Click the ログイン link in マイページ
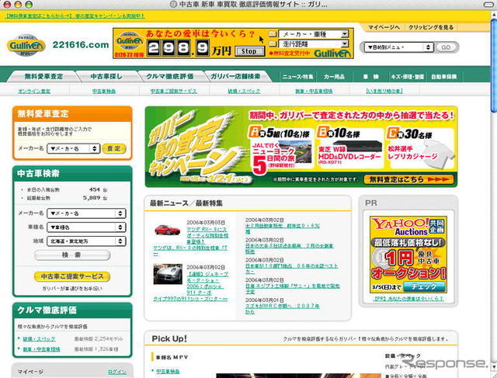The width and height of the screenshot is (497, 378). point(116,373)
